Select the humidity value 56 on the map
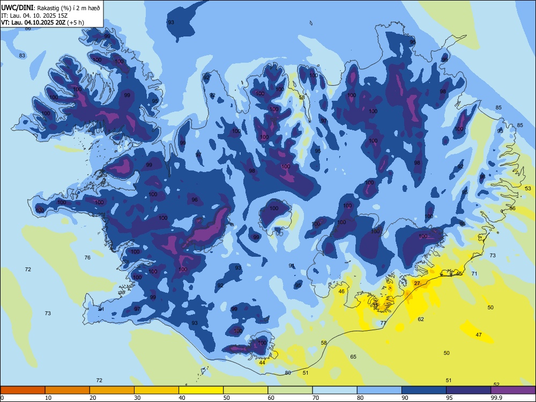 point(512,208)
